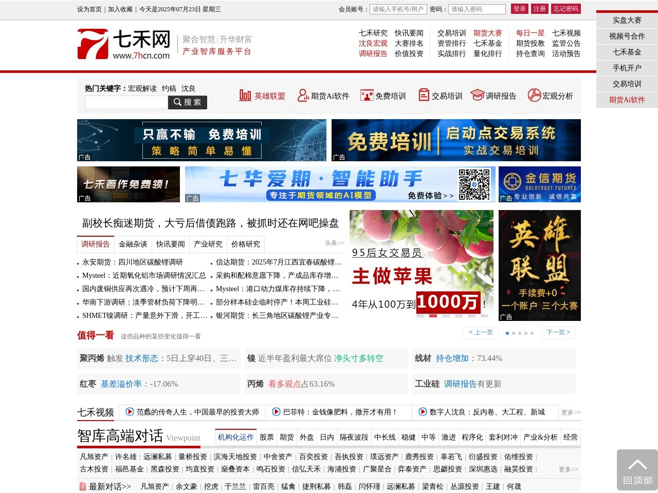This screenshot has width=658, height=493.
Task: Click 加入收藏 link
Action: click(x=120, y=9)
